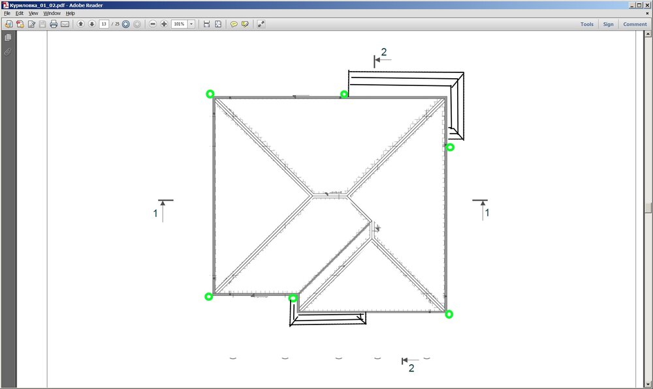Click the vertical scrollbar up arrow
Screen dimensions: 653x389
[x=648, y=34]
